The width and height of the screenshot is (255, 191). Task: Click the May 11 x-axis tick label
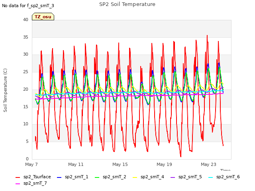(76, 164)
